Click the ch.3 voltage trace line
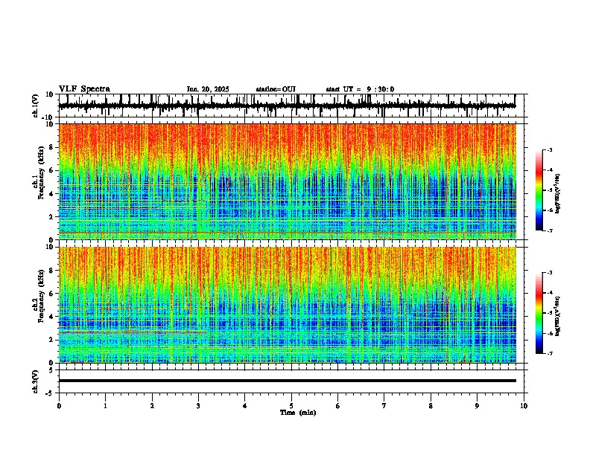 coord(287,381)
